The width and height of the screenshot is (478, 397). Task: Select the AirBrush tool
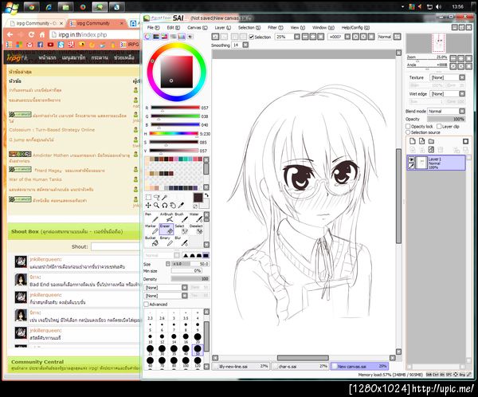click(167, 218)
